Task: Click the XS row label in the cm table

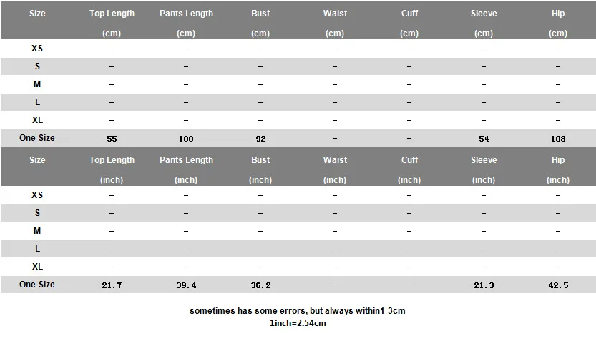Action: click(x=37, y=49)
